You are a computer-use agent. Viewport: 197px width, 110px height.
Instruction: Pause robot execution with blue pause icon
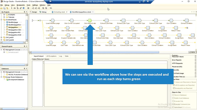[23, 8]
